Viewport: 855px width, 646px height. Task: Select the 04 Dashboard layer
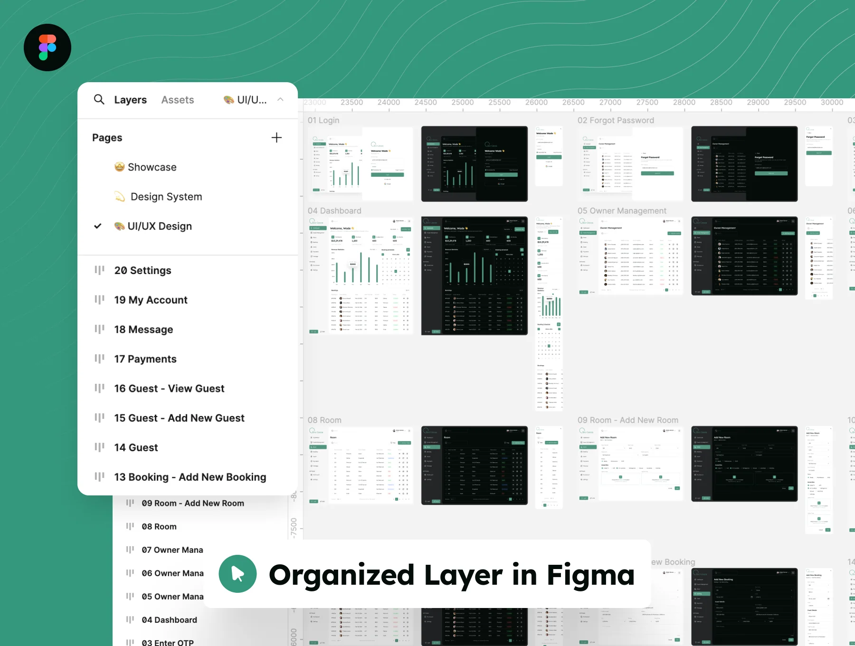coord(170,620)
